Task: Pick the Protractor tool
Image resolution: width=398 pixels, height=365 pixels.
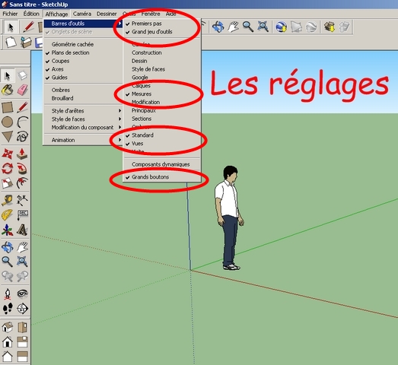Action: 8,215
